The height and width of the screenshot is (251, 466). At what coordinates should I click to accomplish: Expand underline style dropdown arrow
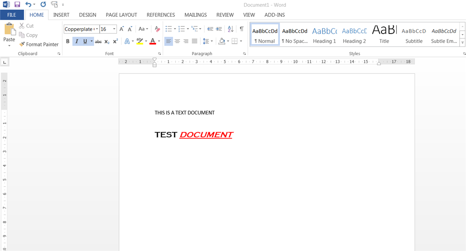(91, 41)
